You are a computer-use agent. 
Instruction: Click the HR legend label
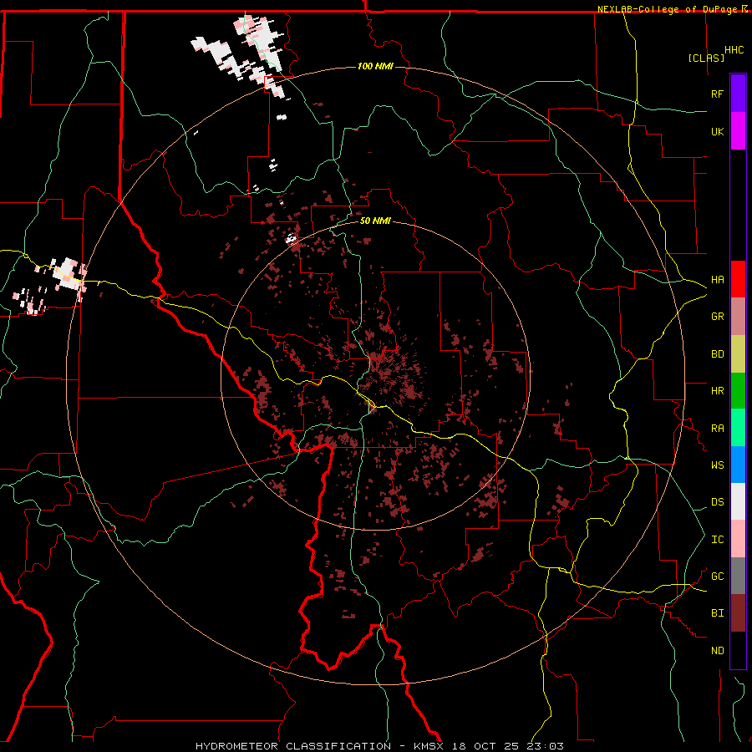[x=717, y=391]
